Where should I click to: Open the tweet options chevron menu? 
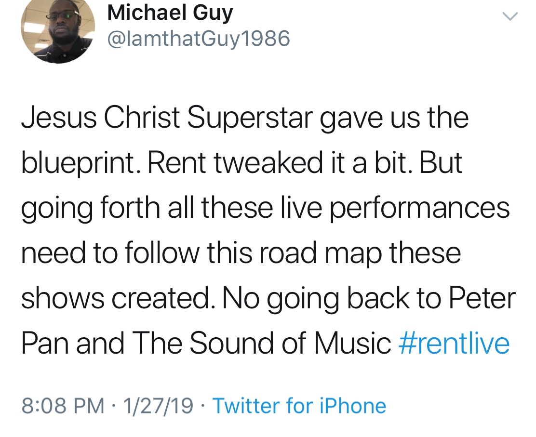click(510, 17)
